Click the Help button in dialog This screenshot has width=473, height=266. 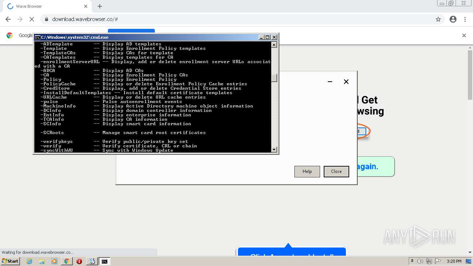307,171
